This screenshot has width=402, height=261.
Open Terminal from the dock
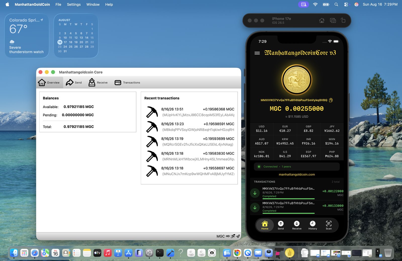(x=160, y=253)
